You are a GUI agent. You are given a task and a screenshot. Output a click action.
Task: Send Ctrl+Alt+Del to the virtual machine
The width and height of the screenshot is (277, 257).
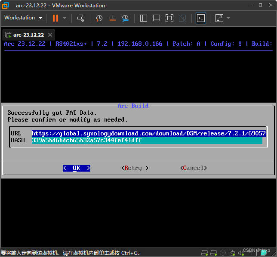[81, 18]
